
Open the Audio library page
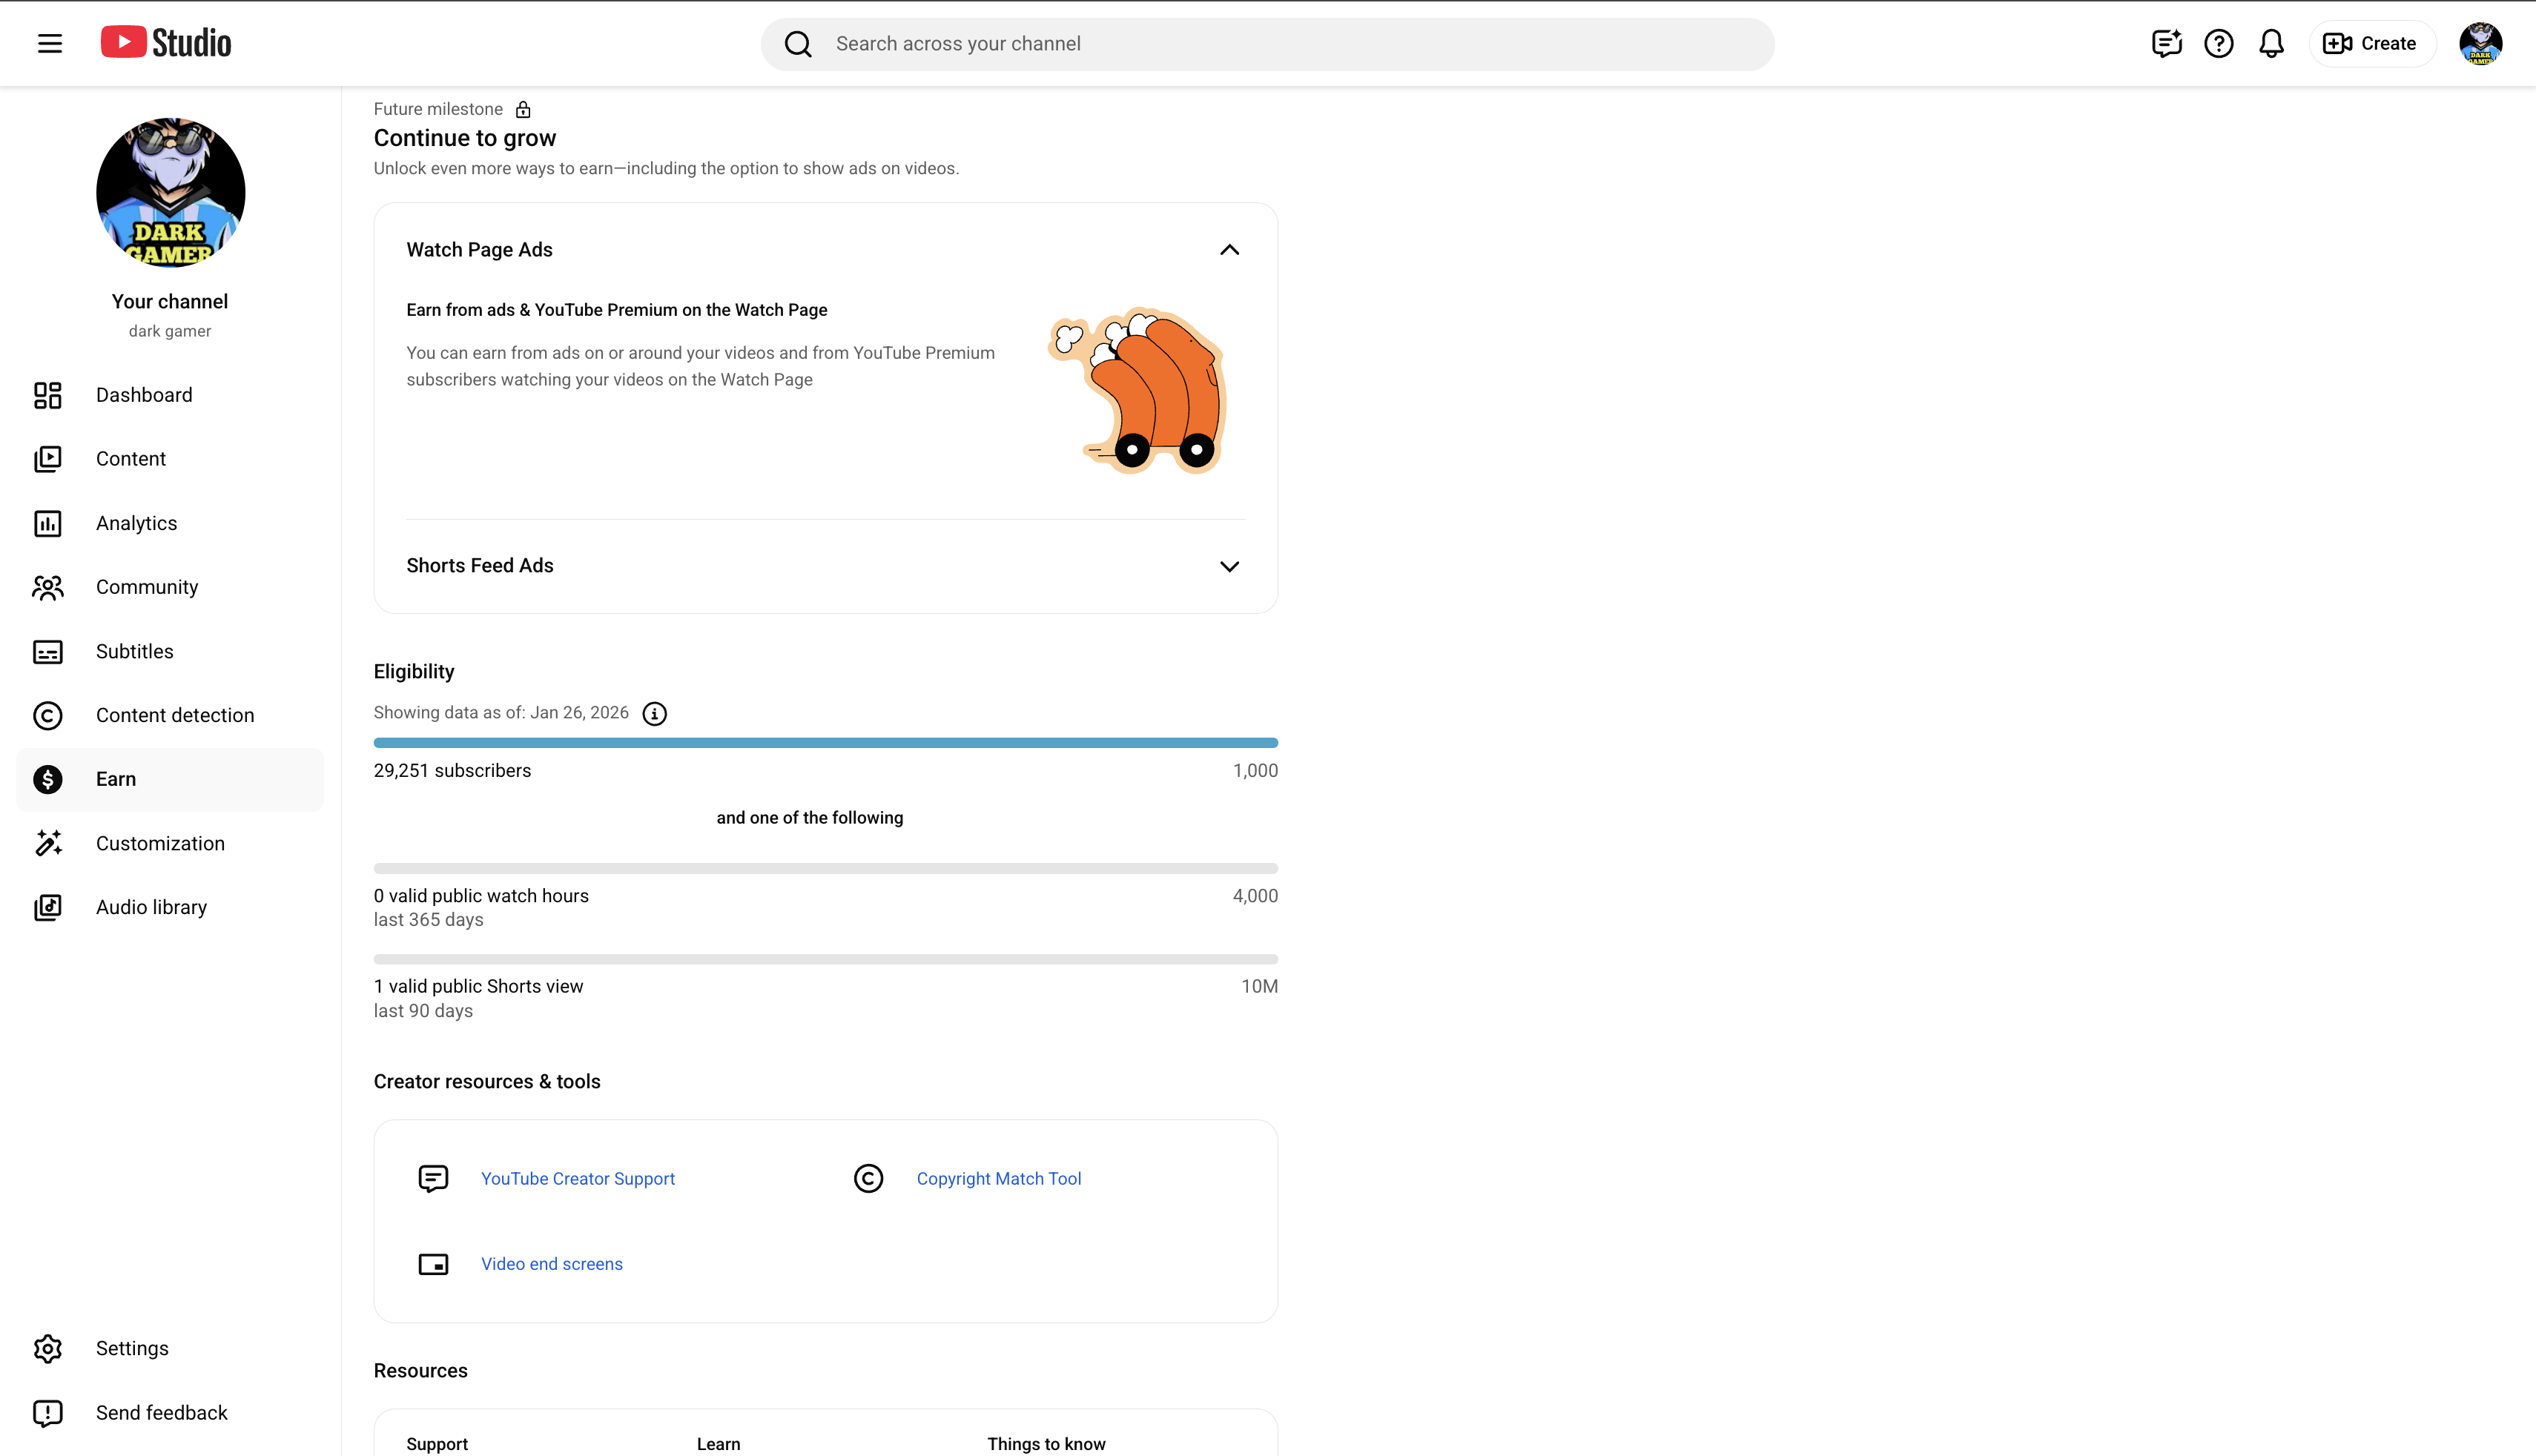coord(170,907)
